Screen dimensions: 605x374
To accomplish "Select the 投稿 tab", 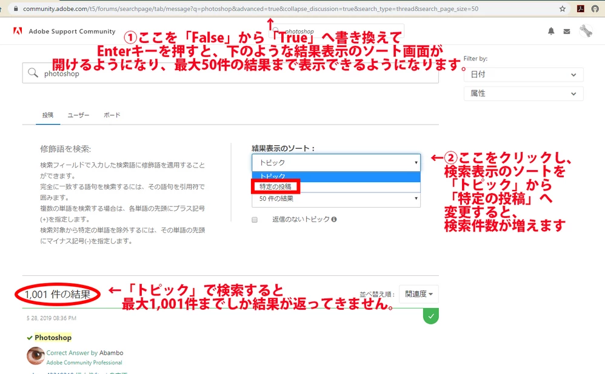I will click(48, 115).
